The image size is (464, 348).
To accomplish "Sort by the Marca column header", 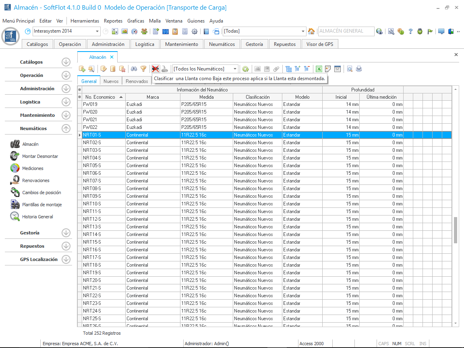I will 153,97.
